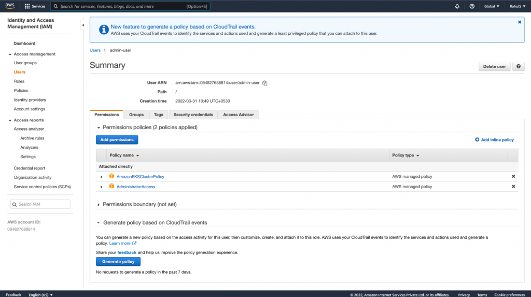Switch to the Groups tab
531x297 pixels.
click(x=136, y=115)
